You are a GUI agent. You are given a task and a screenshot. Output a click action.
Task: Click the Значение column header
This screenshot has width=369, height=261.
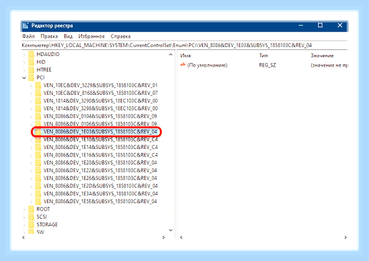click(322, 56)
